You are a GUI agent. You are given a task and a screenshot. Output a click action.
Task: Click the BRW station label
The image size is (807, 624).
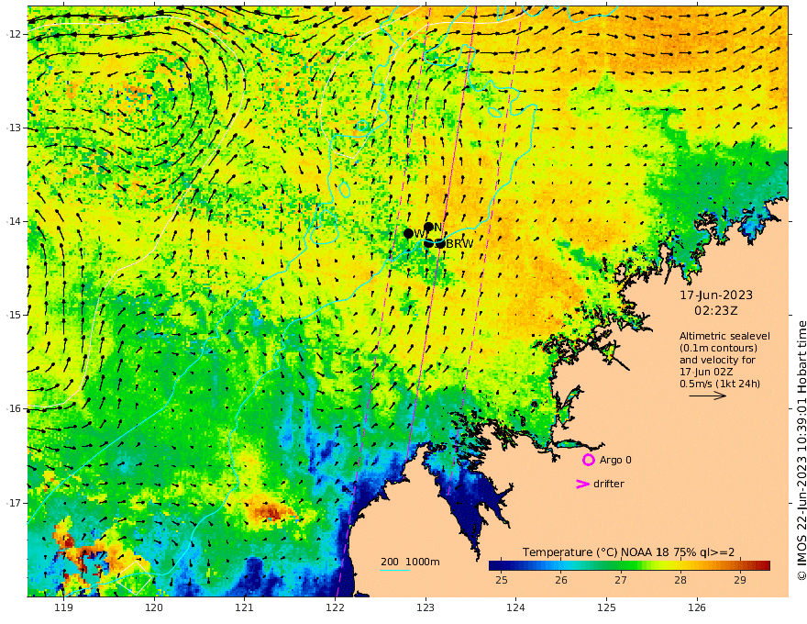pyautogui.click(x=459, y=244)
